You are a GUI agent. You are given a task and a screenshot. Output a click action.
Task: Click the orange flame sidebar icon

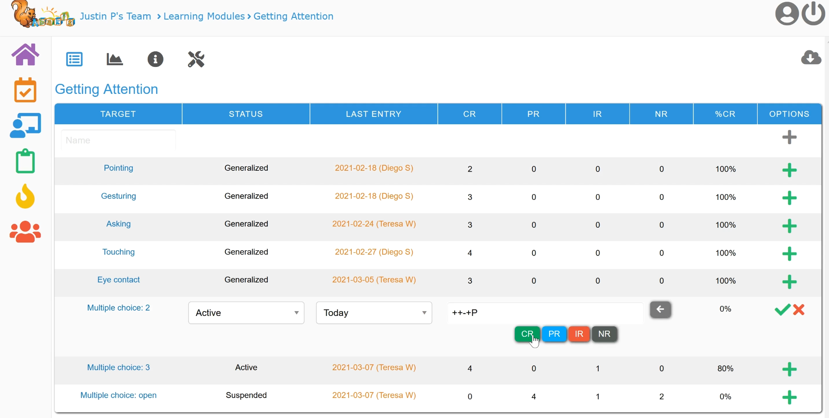coord(25,196)
